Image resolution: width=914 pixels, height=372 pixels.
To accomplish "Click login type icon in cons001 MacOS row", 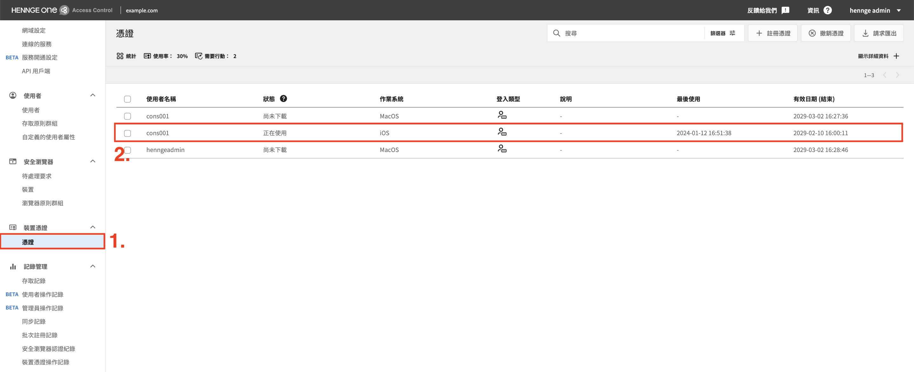I will click(x=502, y=115).
